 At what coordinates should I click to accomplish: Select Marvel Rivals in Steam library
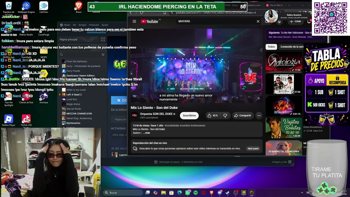click(74, 109)
